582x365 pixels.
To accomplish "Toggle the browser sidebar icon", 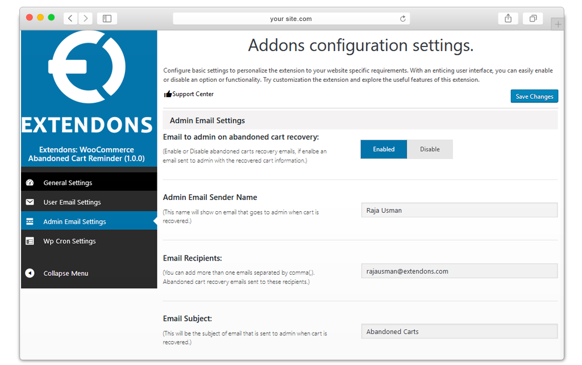I will pyautogui.click(x=107, y=18).
